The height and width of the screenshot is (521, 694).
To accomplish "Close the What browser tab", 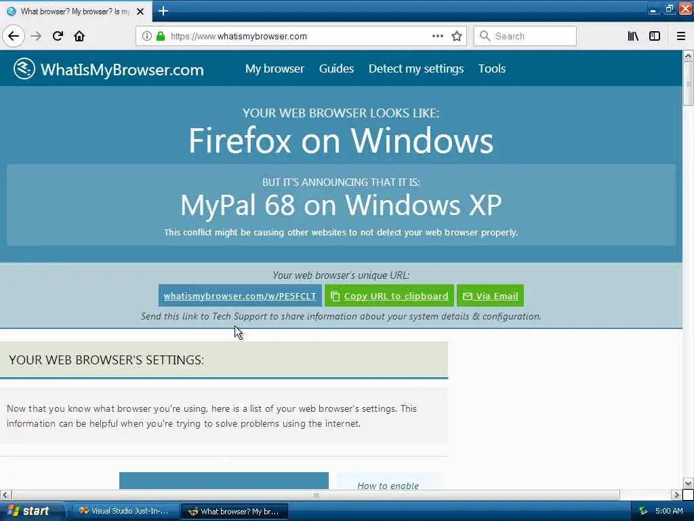I will click(140, 12).
